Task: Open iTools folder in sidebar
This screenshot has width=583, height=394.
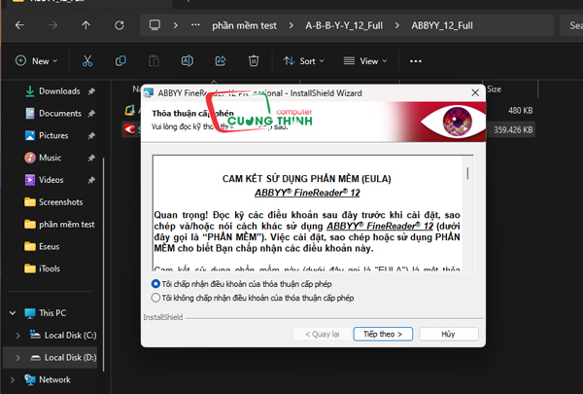Action: pyautogui.click(x=50, y=269)
